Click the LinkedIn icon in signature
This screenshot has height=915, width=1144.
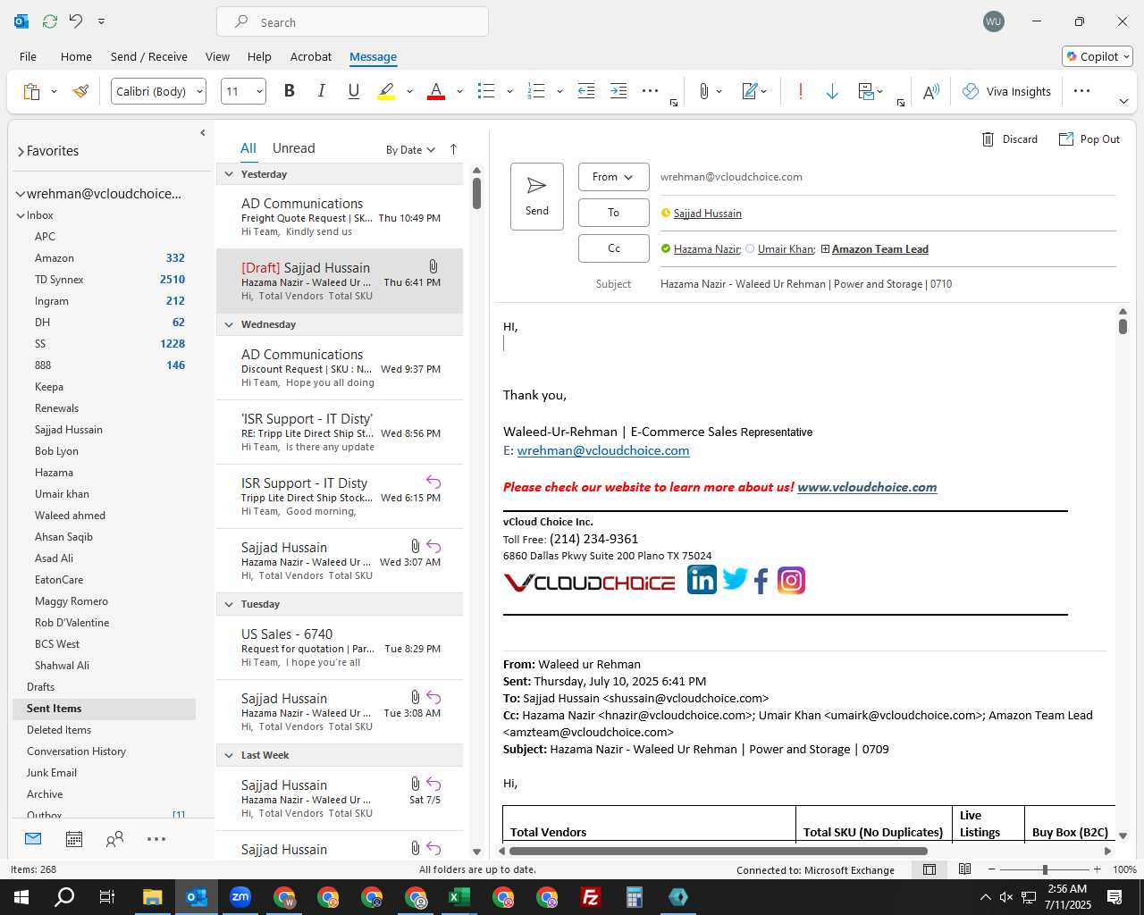(702, 581)
